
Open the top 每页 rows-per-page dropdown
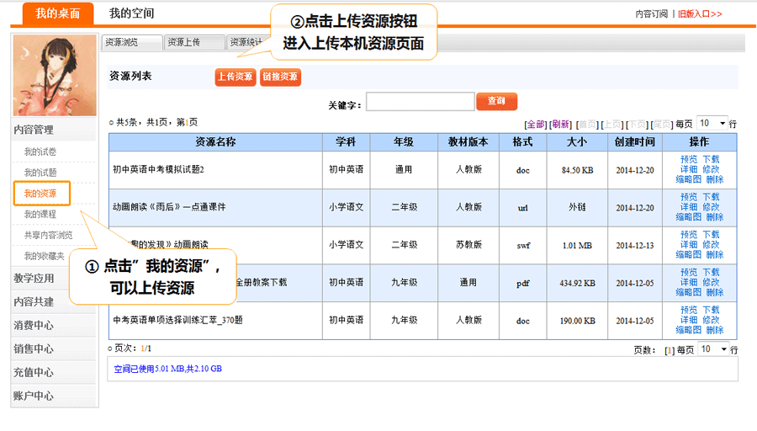coord(712,123)
